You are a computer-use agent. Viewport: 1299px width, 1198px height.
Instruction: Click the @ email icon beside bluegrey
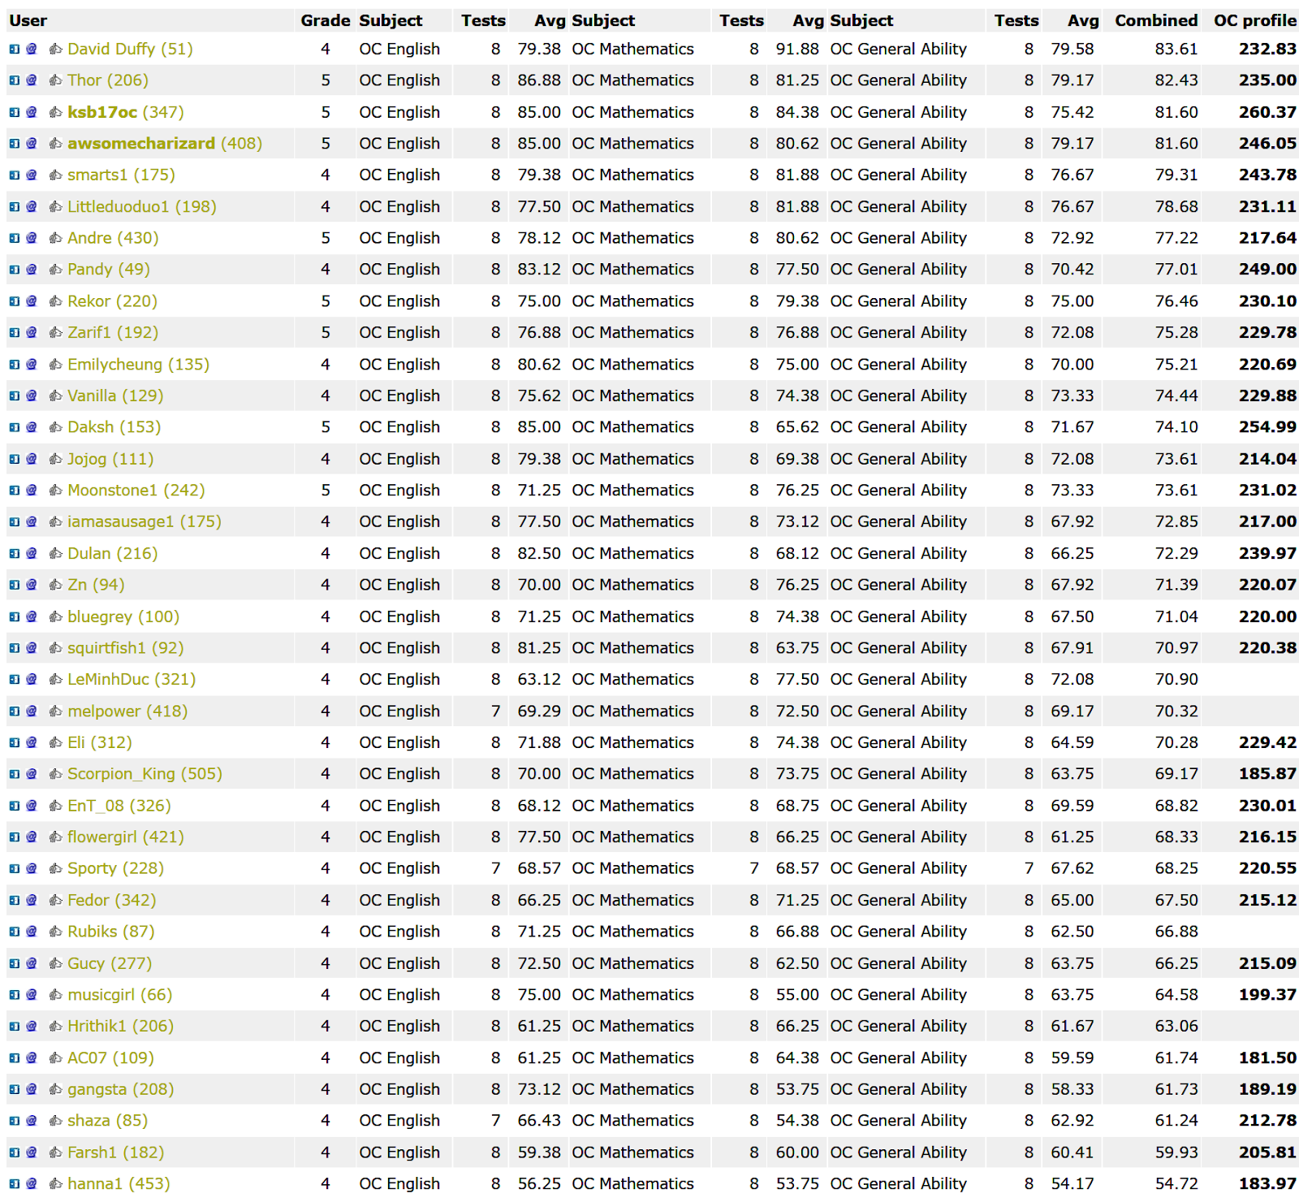pyautogui.click(x=32, y=616)
